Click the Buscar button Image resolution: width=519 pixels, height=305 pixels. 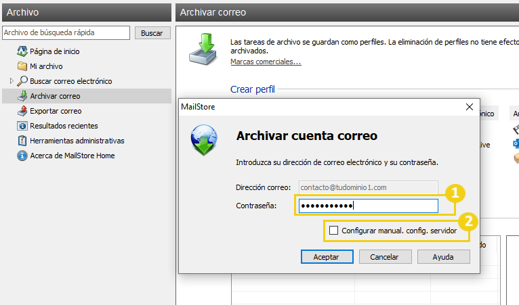(x=152, y=33)
